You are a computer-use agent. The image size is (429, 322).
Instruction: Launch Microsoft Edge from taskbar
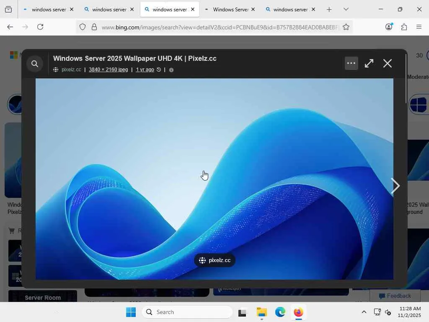point(280,312)
